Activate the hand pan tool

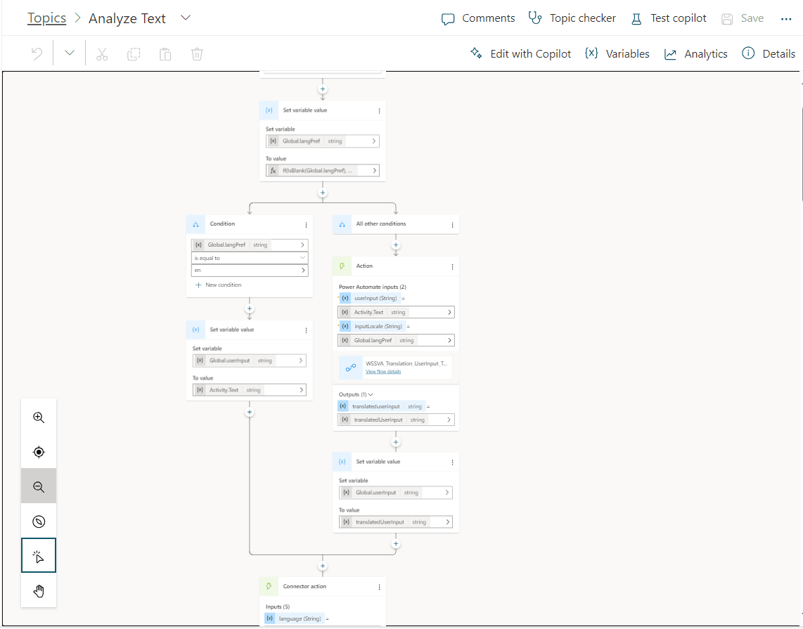[x=38, y=591]
